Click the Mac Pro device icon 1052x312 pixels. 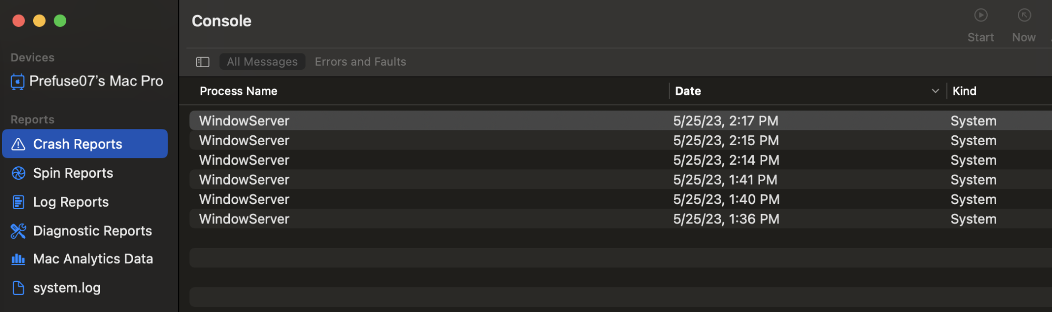pyautogui.click(x=17, y=81)
